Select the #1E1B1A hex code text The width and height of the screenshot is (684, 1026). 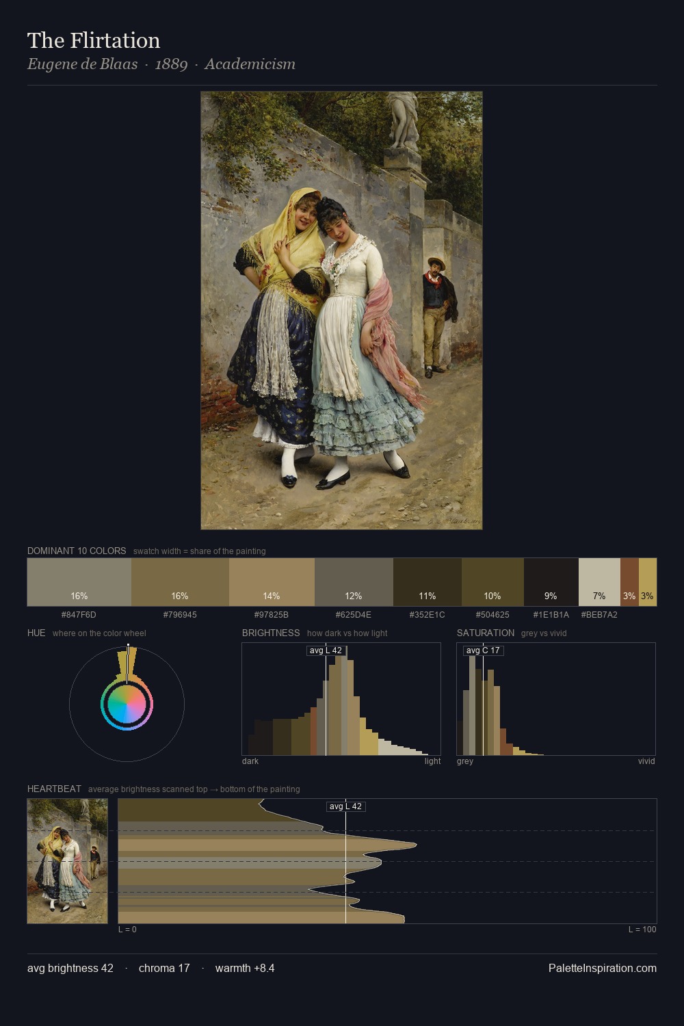pos(551,615)
